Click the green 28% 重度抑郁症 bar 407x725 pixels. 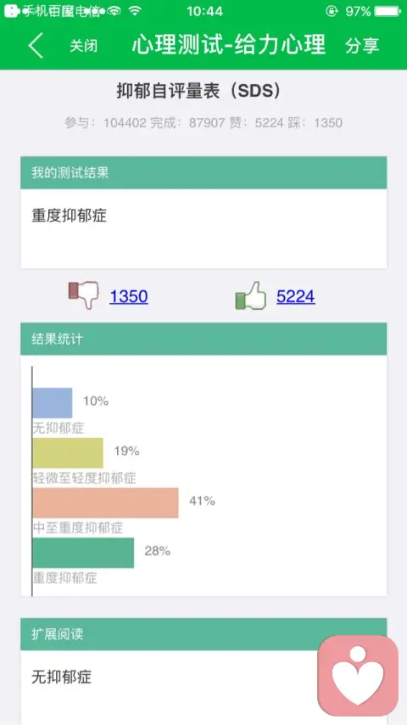pyautogui.click(x=83, y=553)
